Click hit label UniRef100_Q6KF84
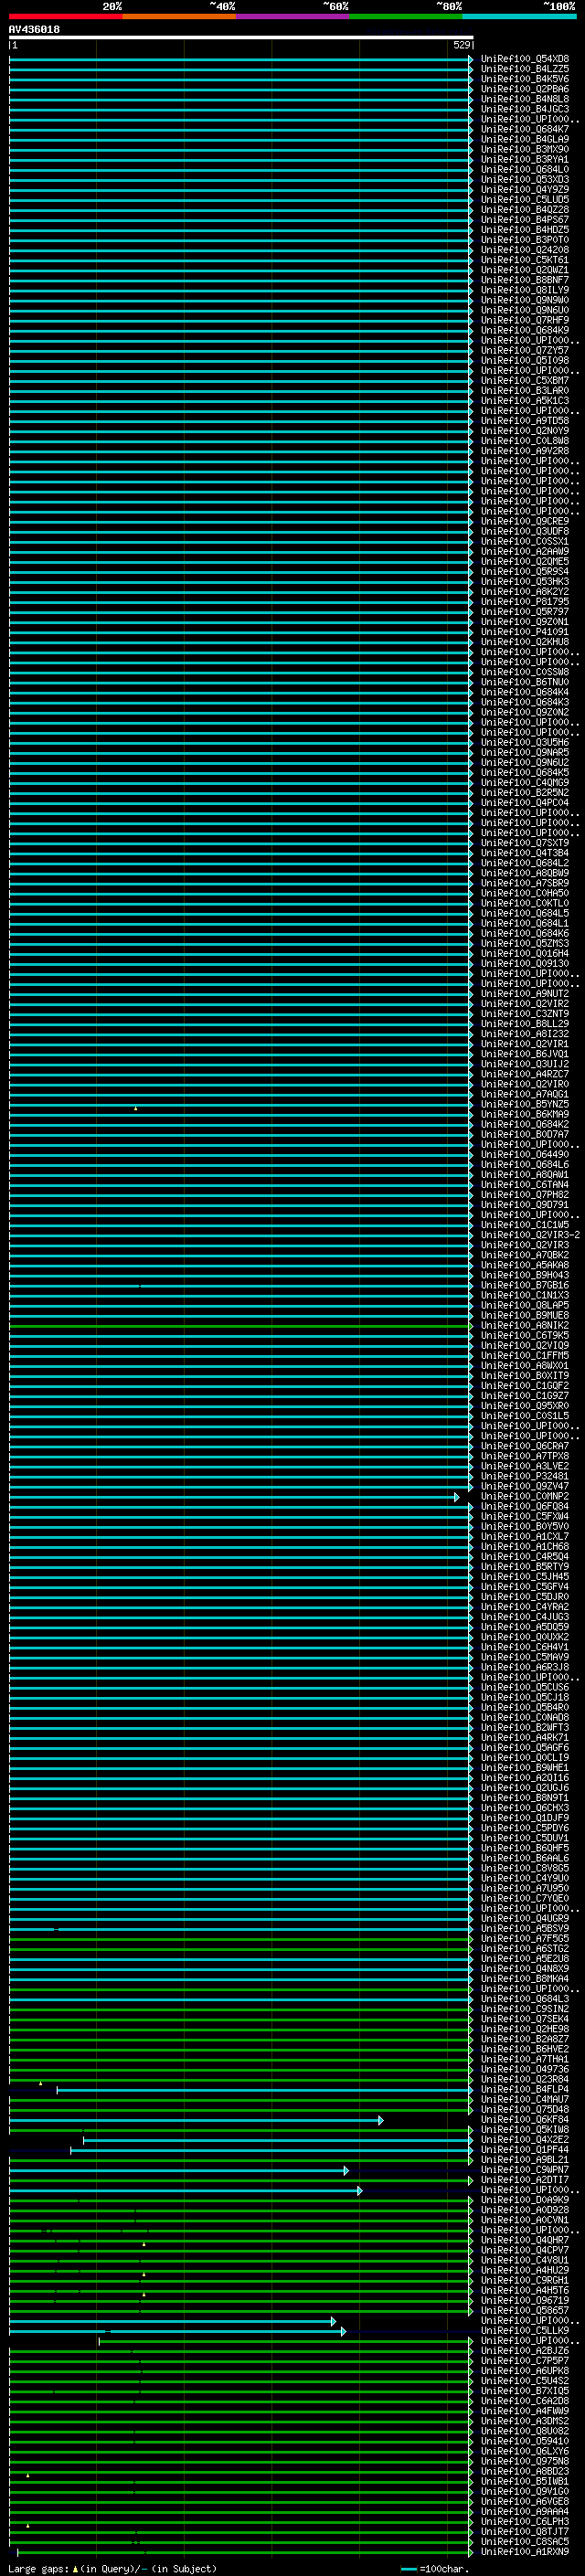The height and width of the screenshot is (2576, 585). (x=525, y=2120)
